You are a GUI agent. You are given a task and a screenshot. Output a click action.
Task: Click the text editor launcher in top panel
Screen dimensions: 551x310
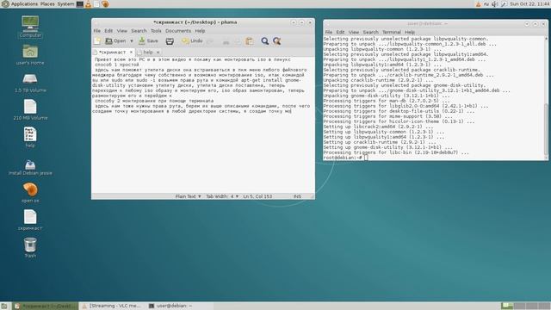coord(96,4)
